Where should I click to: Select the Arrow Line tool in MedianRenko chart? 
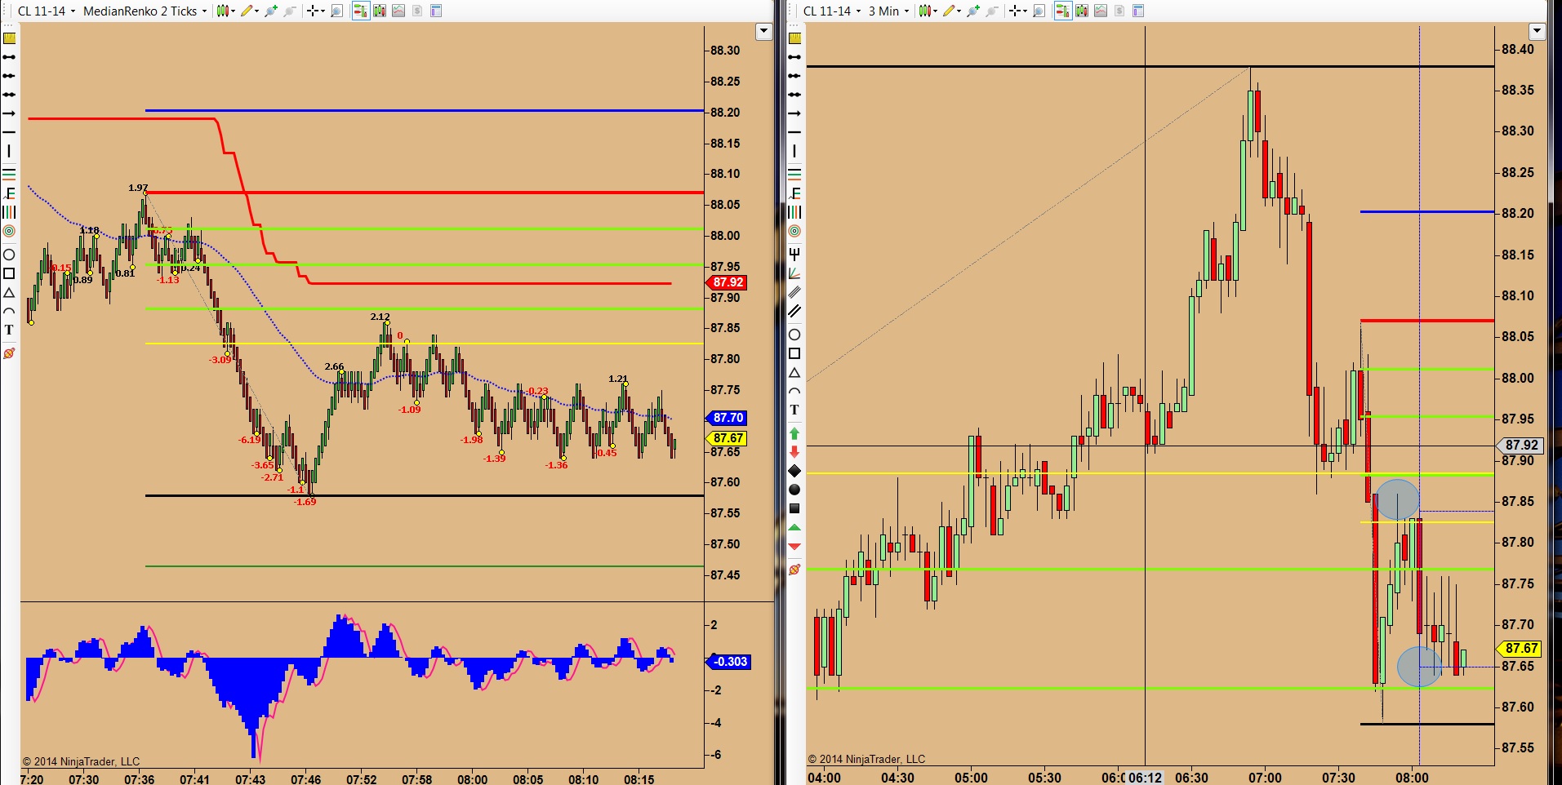click(x=9, y=113)
